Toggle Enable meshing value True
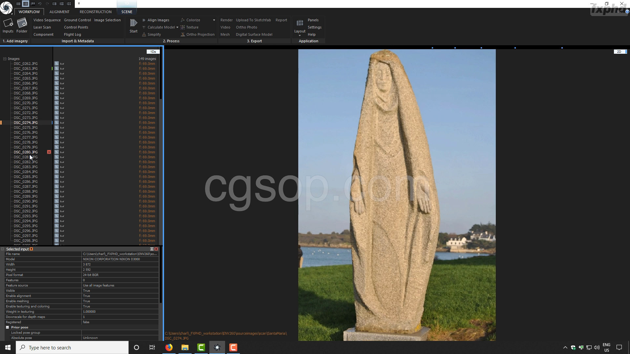The height and width of the screenshot is (354, 630). point(87,301)
